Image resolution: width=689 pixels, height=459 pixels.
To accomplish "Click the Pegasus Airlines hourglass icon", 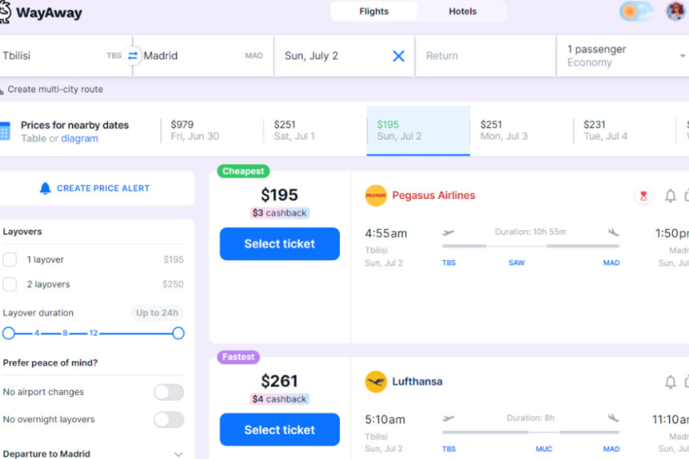I will coord(643,196).
